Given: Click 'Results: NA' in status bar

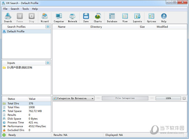Looking at the screenshot, I should [60, 135].
